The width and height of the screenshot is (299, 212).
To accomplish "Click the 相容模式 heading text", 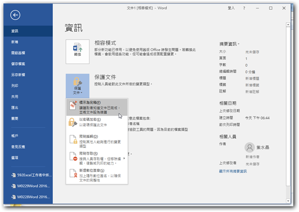I will click(x=105, y=43).
